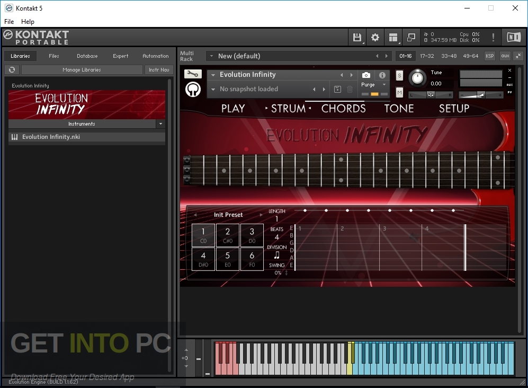Refresh libraries with circular arrow icon

pos(12,69)
